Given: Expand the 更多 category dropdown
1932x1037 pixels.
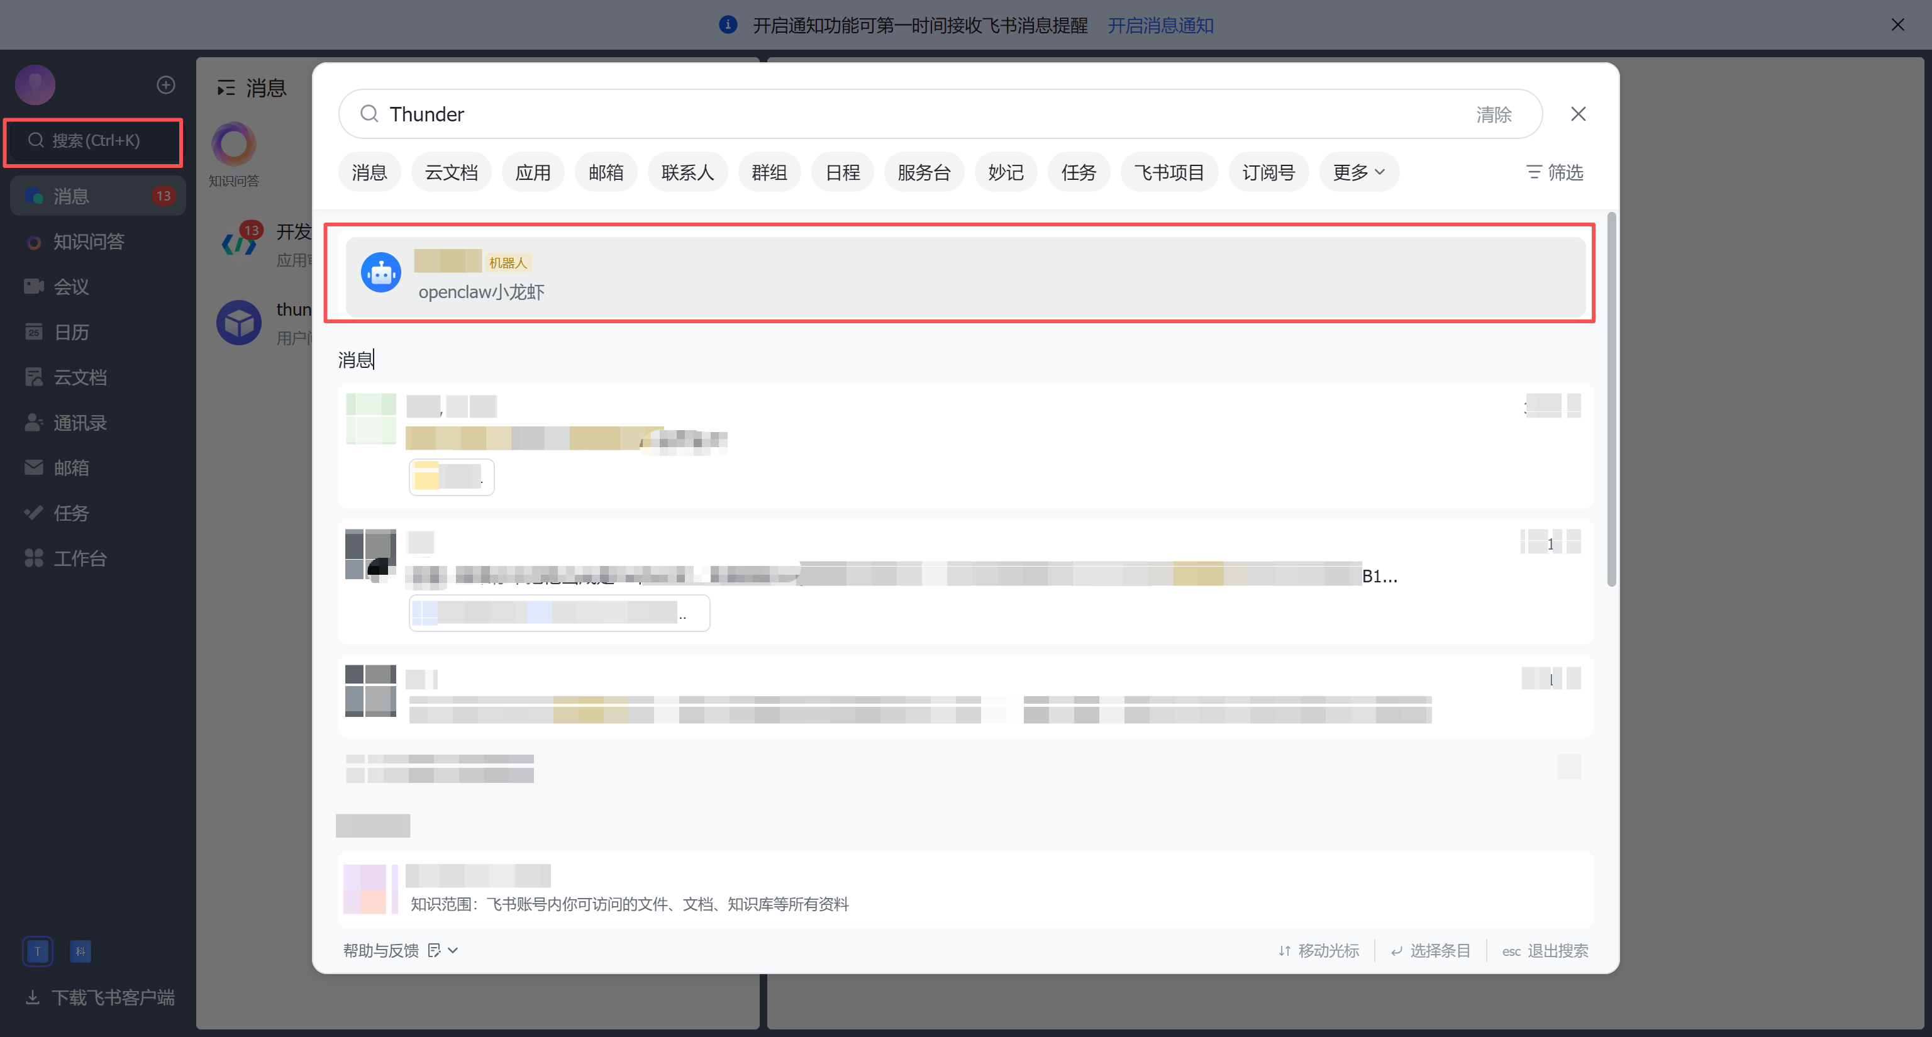Looking at the screenshot, I should 1358,172.
